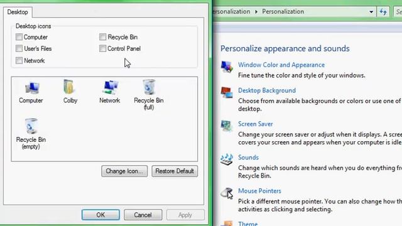This screenshot has width=402, height=226.
Task: Click the Restore Default button
Action: click(175, 171)
